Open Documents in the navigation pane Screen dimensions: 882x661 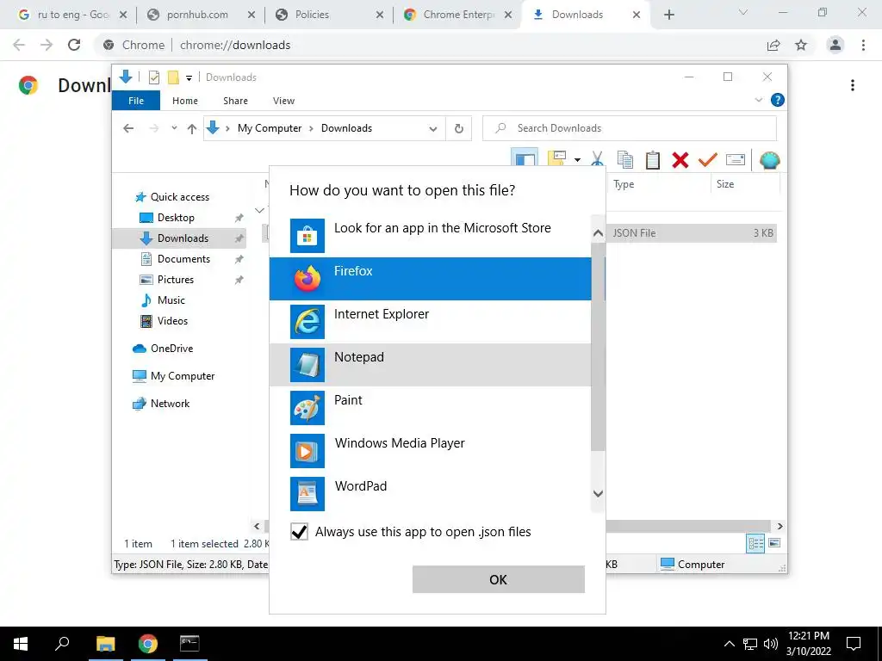pos(175,259)
